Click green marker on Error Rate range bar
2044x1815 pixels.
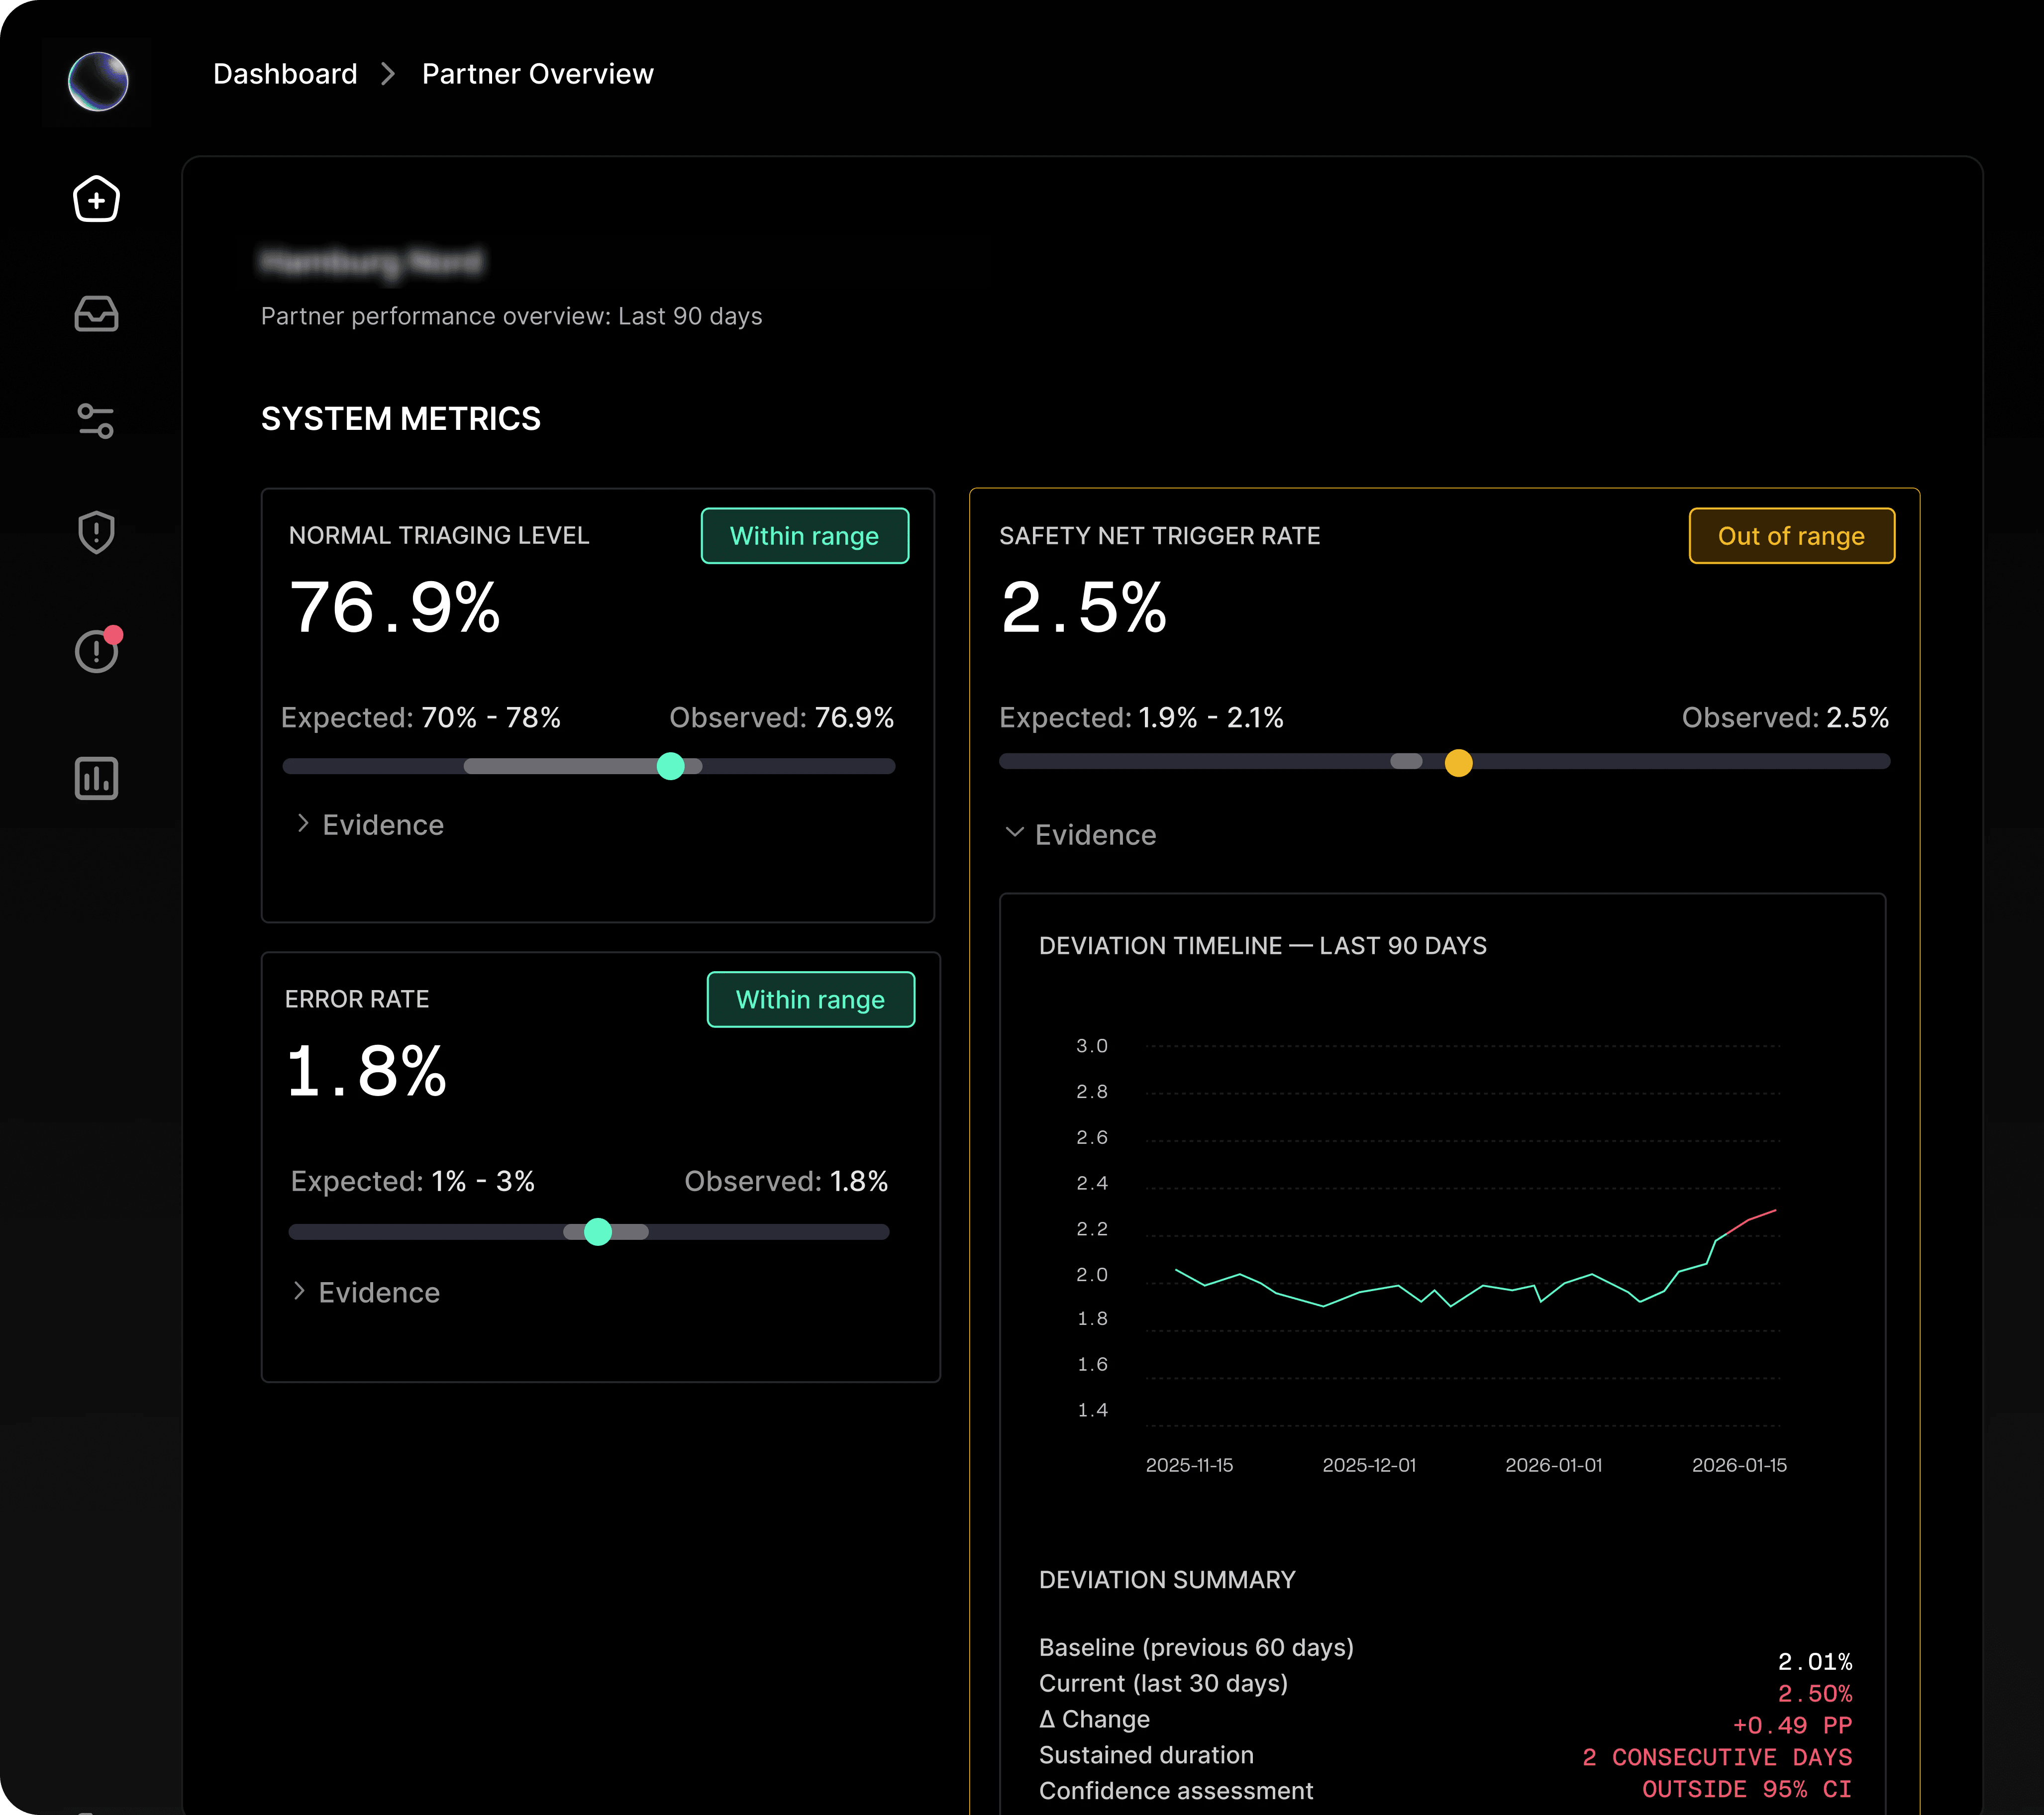tap(598, 1231)
